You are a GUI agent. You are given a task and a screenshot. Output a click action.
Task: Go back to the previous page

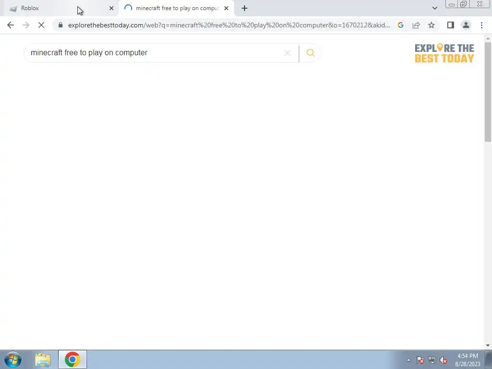tap(11, 25)
